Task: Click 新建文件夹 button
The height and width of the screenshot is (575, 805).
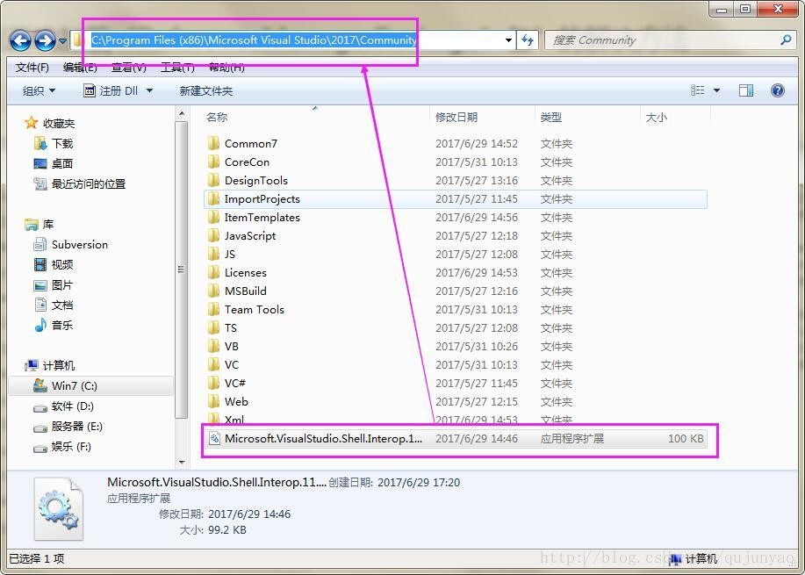Action: (206, 91)
